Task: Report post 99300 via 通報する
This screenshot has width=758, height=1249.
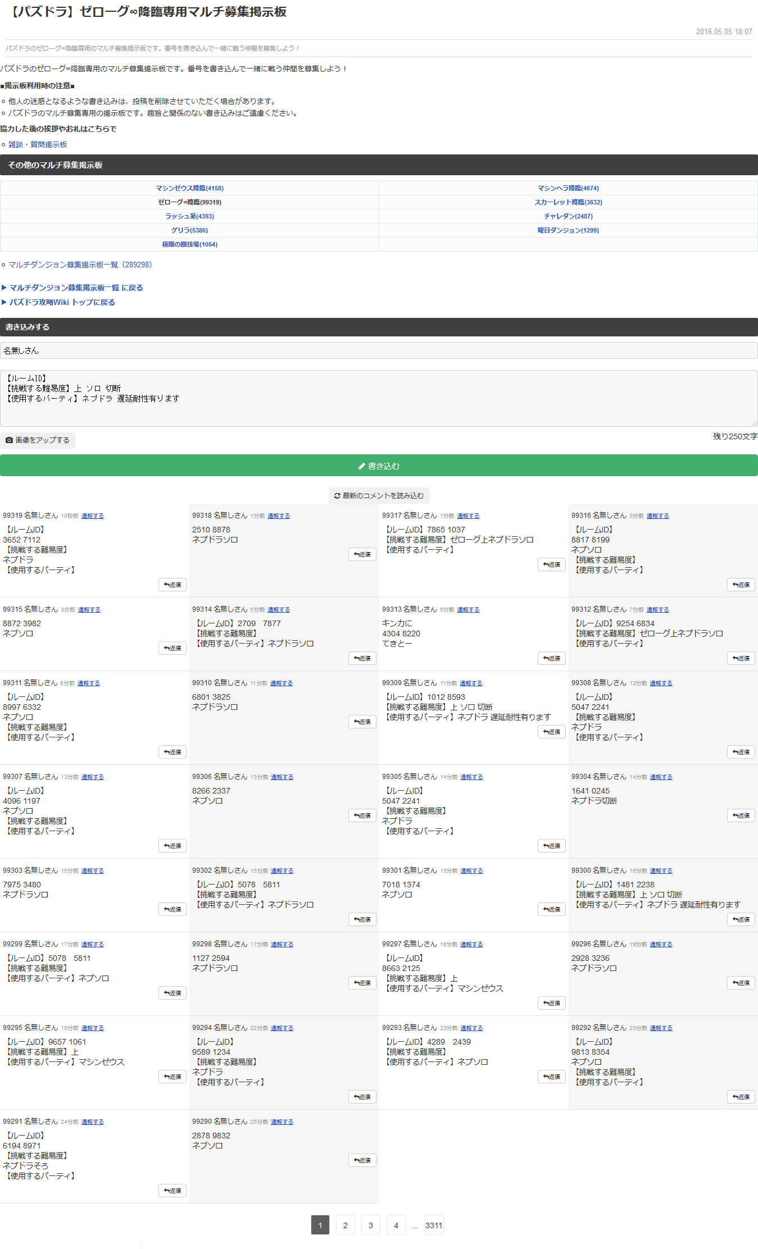Action: (x=661, y=871)
